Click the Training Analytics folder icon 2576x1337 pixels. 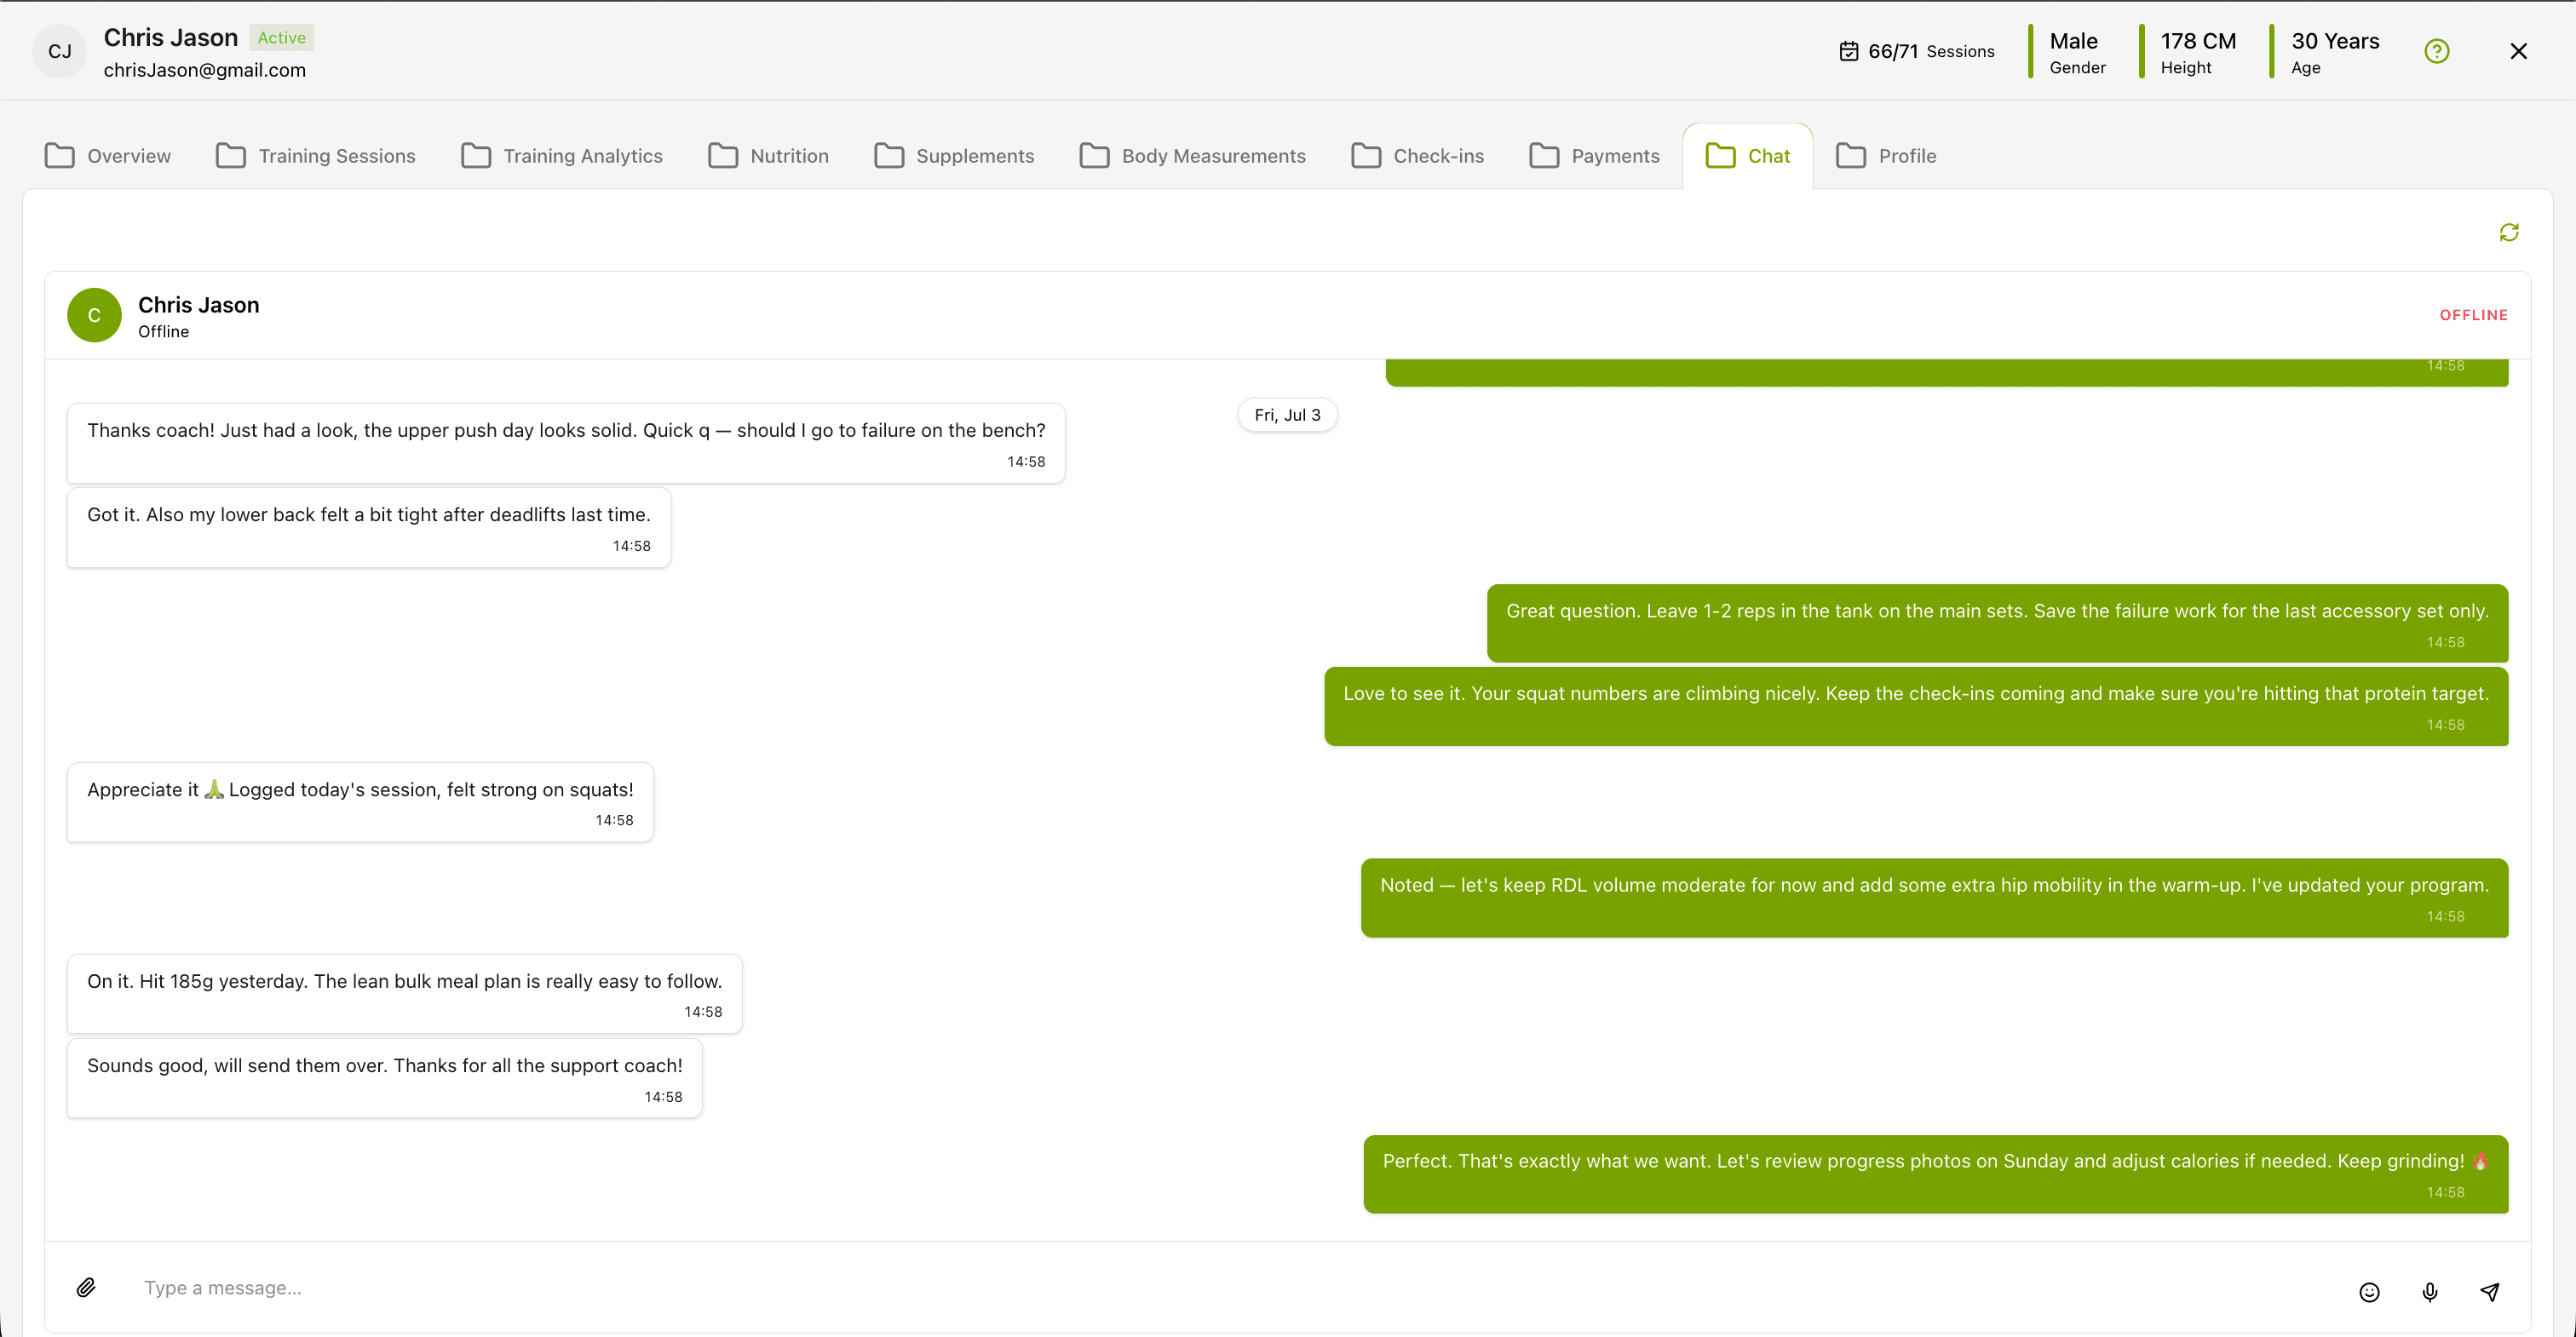[x=476, y=156]
